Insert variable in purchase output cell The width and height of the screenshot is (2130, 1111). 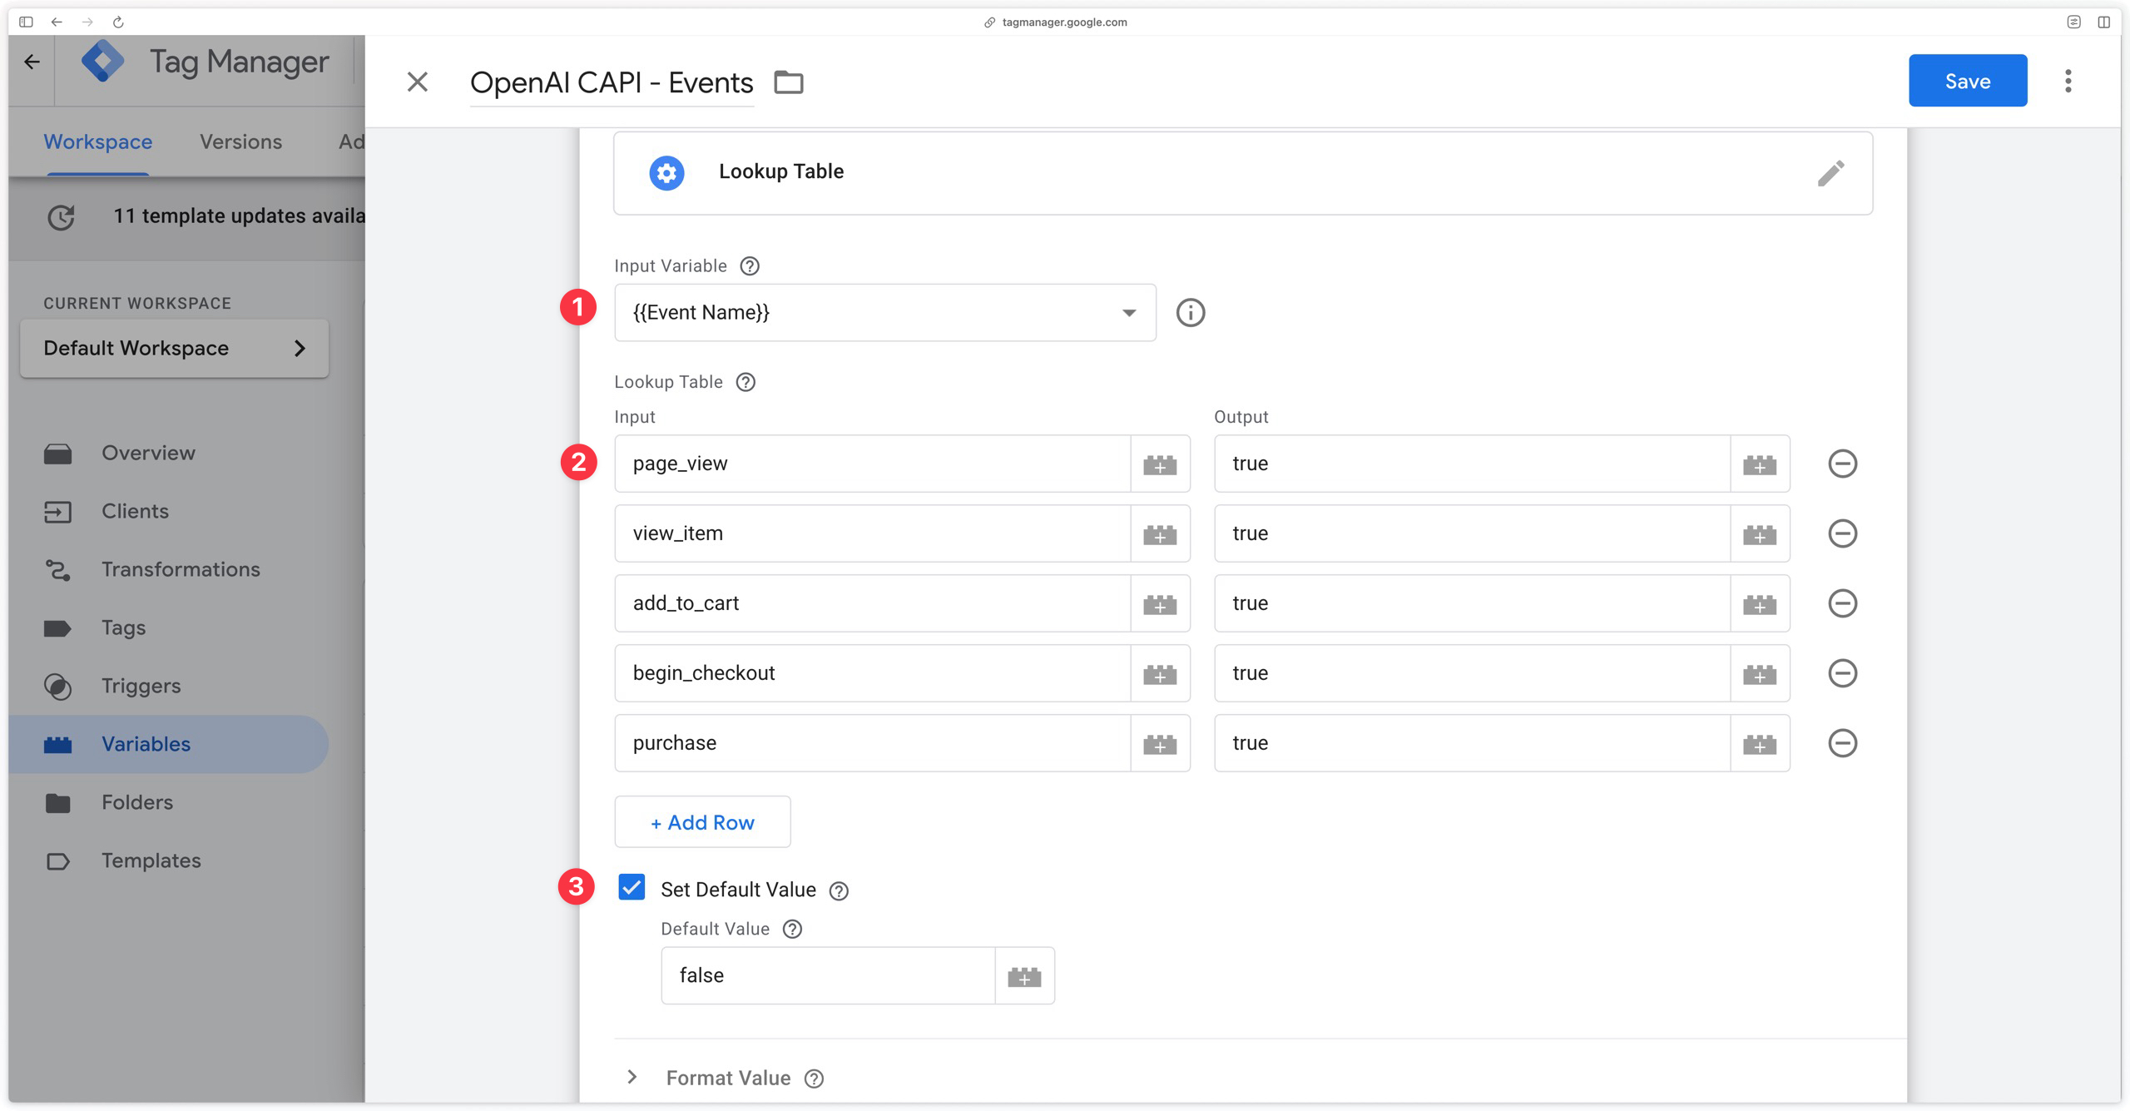coord(1760,743)
